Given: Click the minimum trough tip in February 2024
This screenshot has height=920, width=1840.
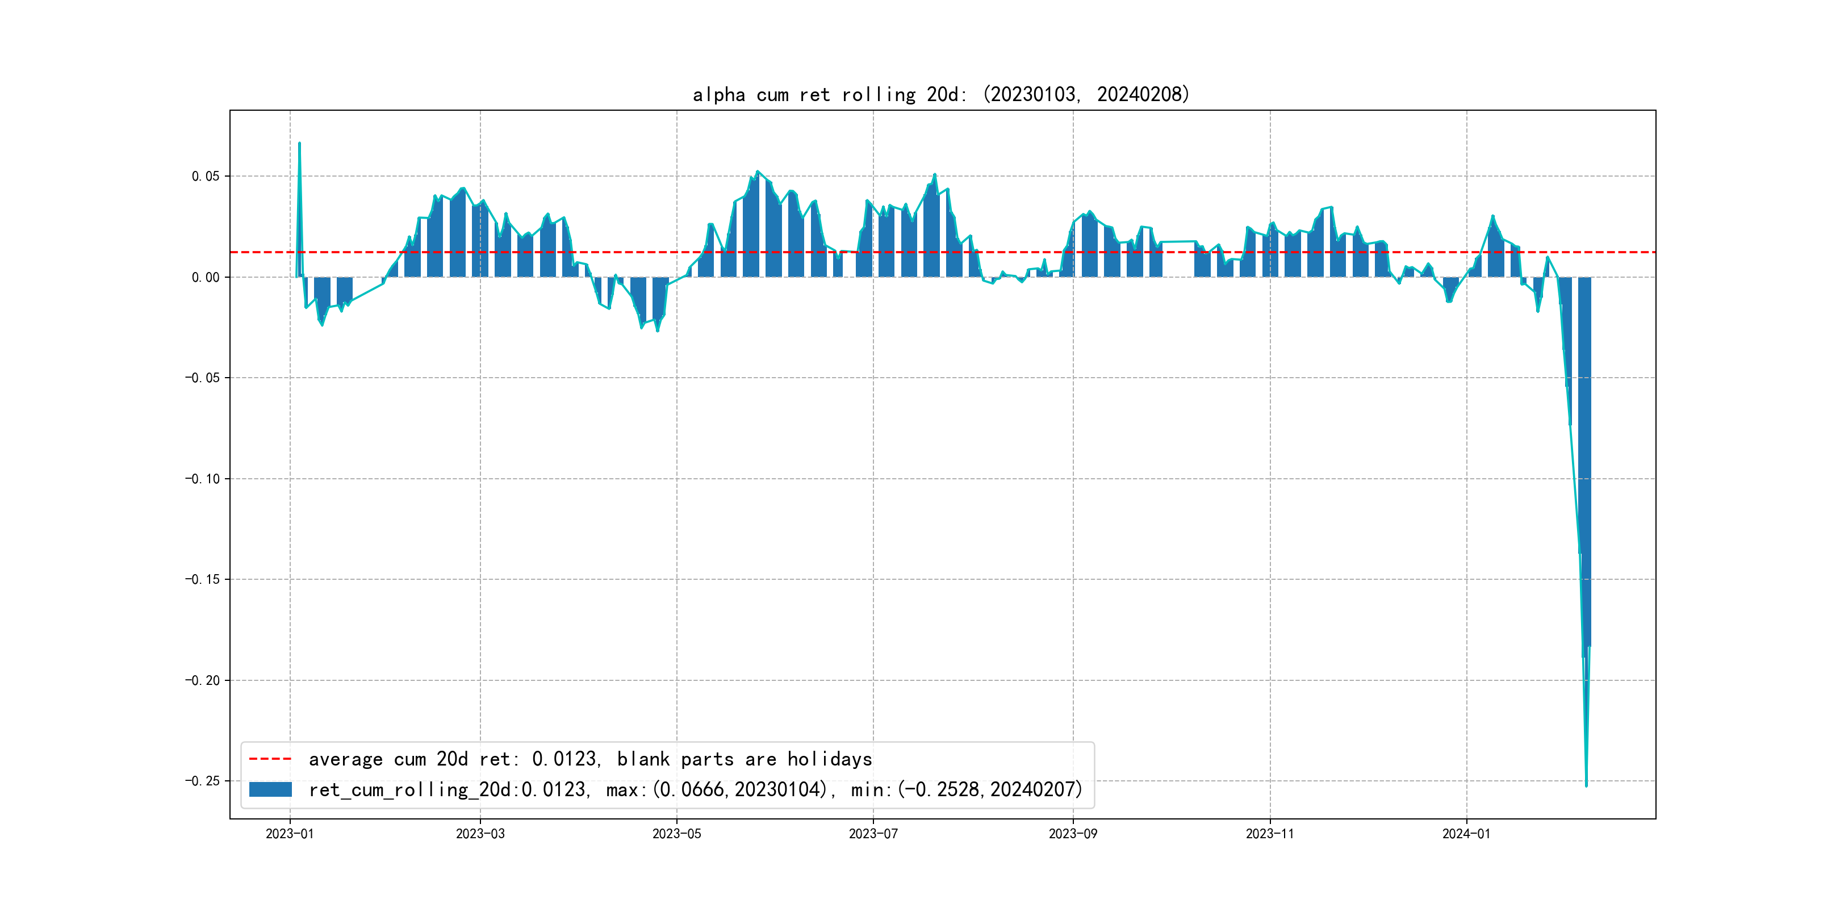Looking at the screenshot, I should tap(1586, 785).
